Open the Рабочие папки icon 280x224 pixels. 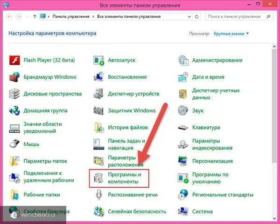click(14, 195)
